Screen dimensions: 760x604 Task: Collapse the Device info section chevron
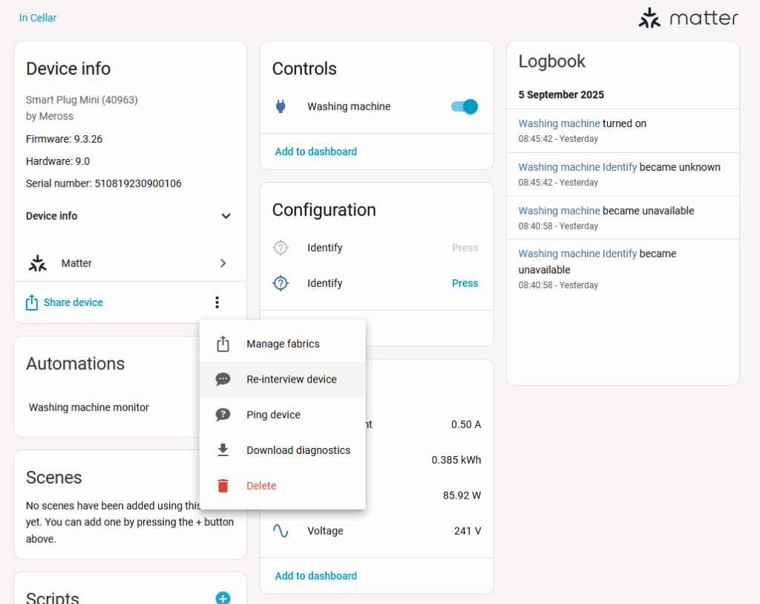pyautogui.click(x=226, y=215)
